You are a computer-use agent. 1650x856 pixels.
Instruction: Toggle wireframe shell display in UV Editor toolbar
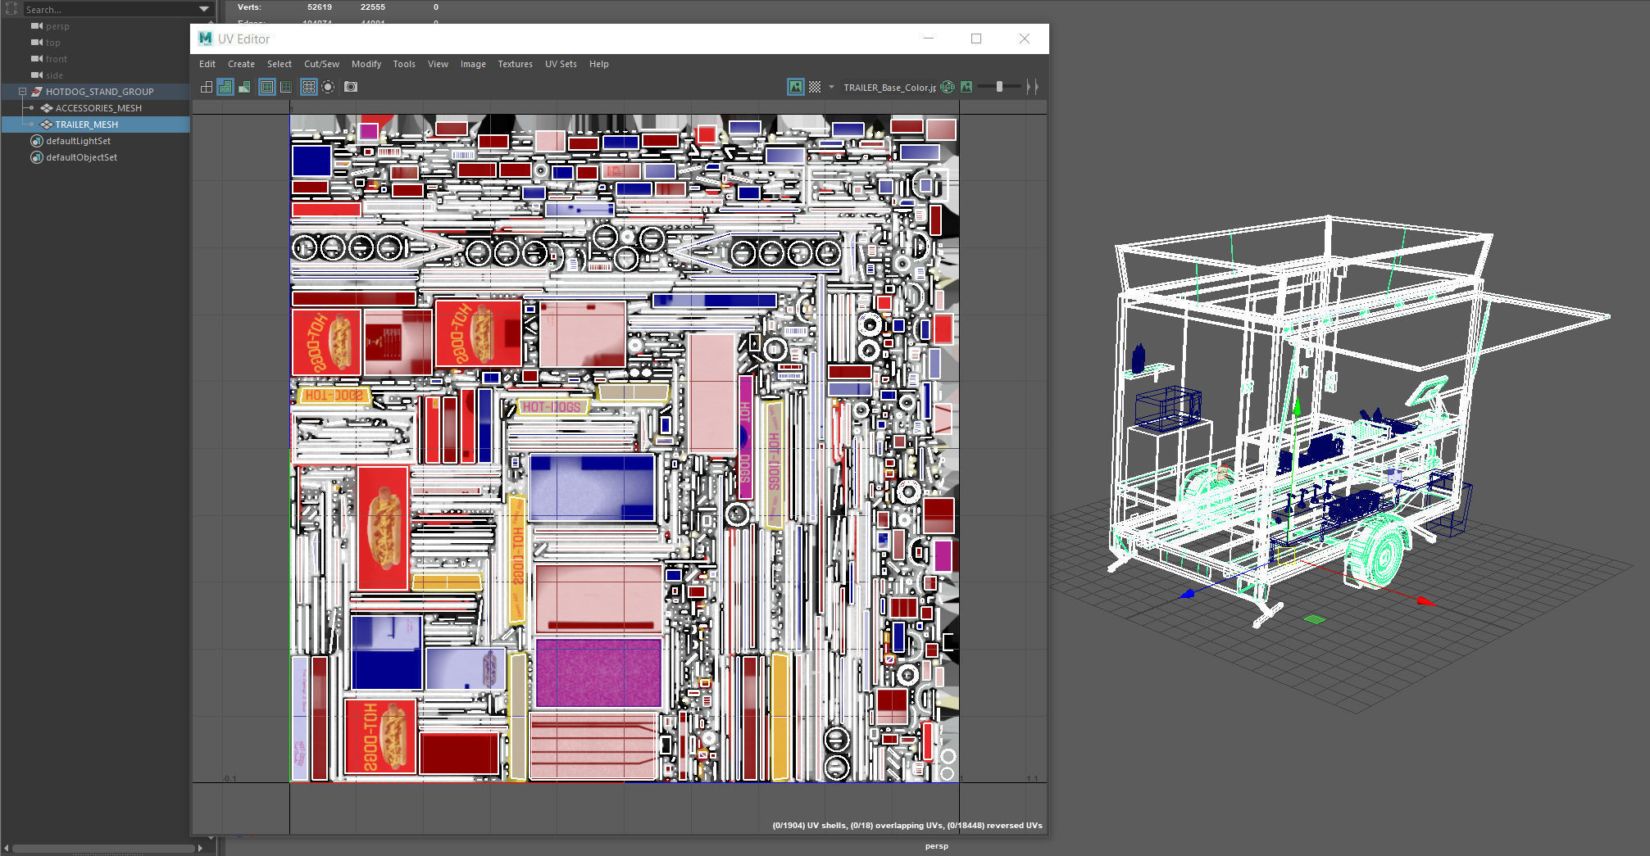(x=207, y=87)
